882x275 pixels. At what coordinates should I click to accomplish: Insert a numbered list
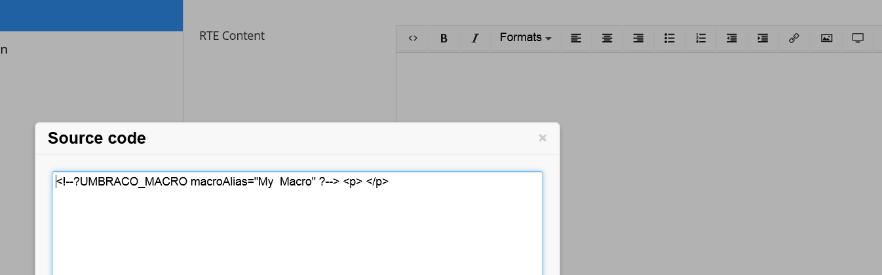click(701, 38)
